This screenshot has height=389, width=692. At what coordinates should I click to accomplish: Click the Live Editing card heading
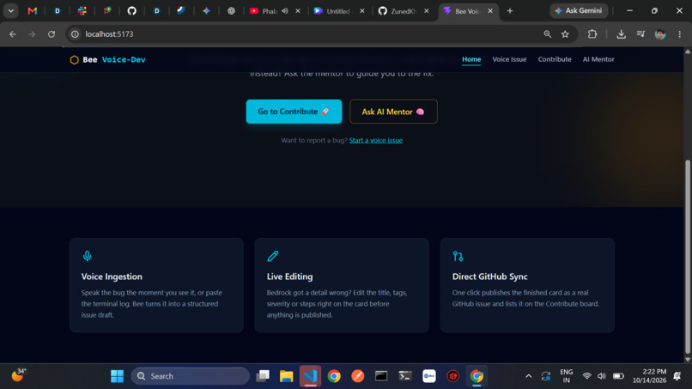(289, 277)
